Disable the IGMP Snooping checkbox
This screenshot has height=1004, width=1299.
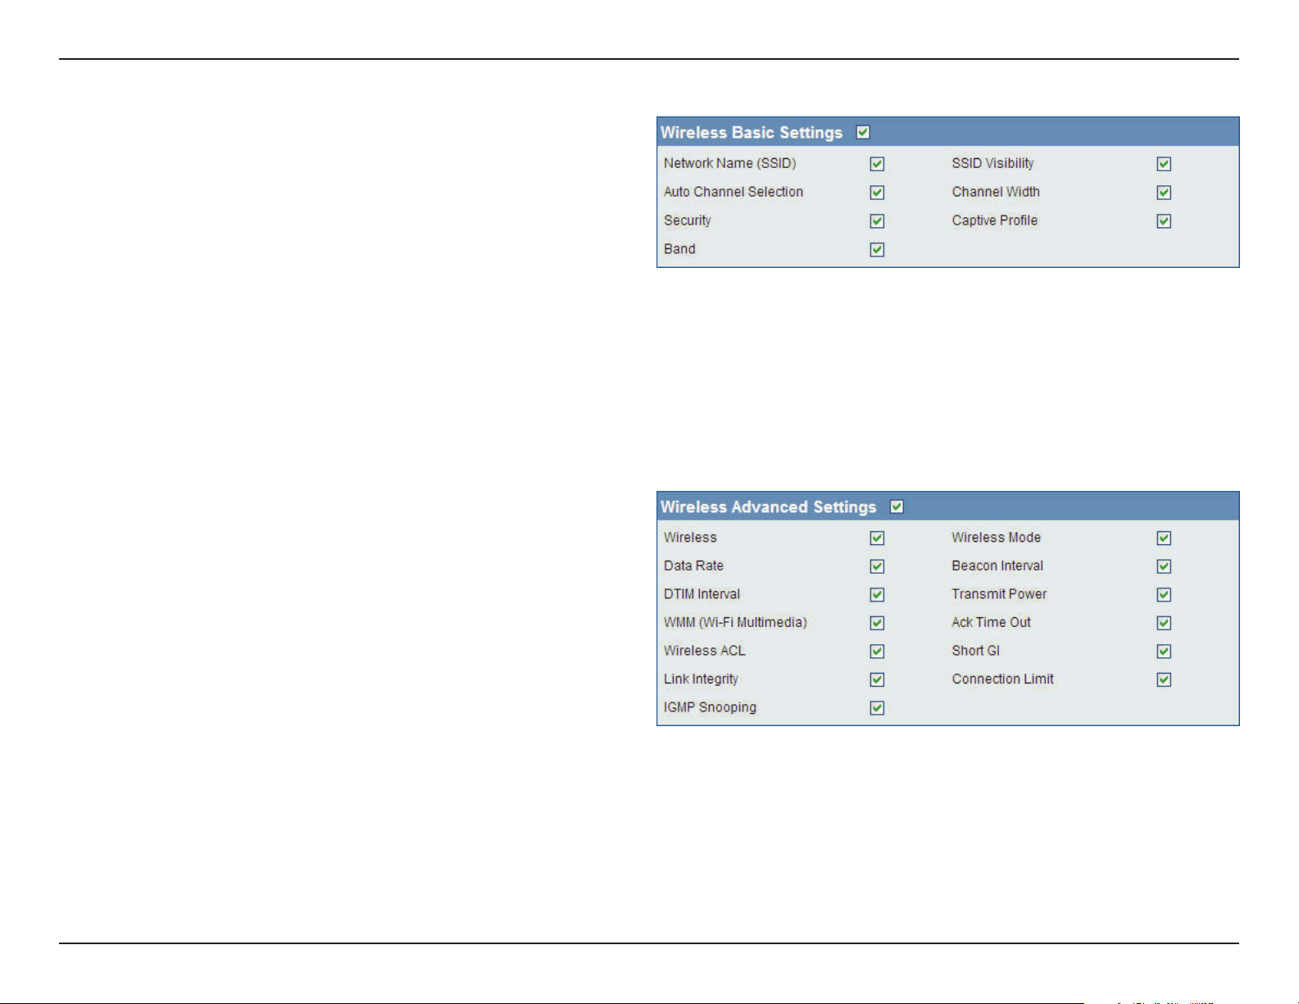pyautogui.click(x=877, y=708)
